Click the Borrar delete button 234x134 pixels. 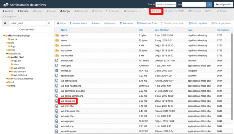pos(97,11)
